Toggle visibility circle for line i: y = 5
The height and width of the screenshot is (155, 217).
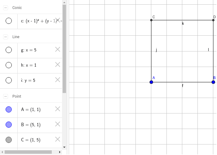click(9, 80)
